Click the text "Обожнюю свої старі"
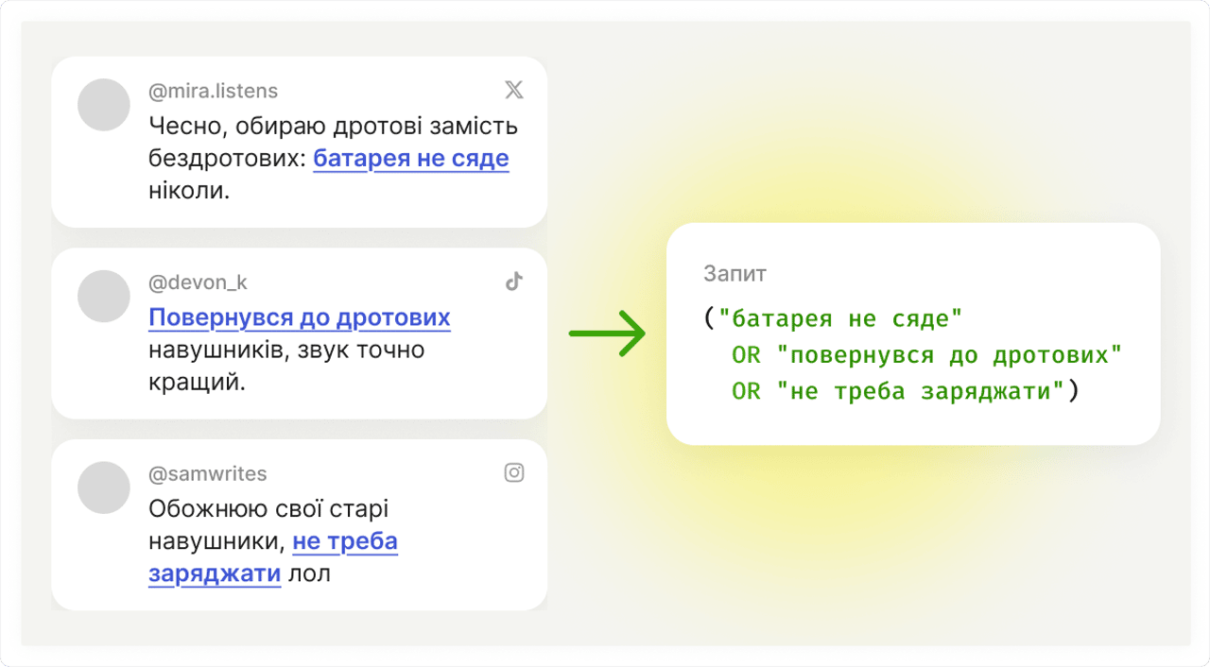 pyautogui.click(x=268, y=509)
